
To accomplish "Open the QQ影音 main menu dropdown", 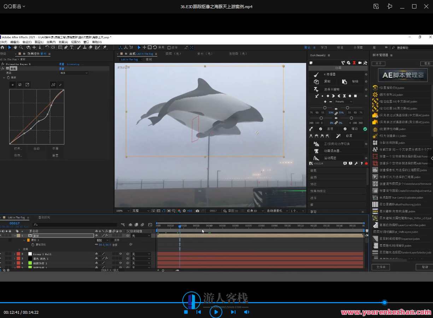I will click(x=14, y=6).
